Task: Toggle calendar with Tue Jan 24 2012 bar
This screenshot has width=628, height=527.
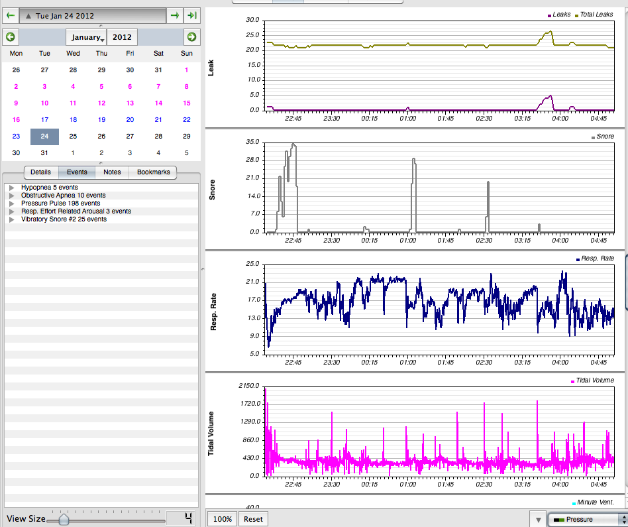Action: [x=92, y=15]
